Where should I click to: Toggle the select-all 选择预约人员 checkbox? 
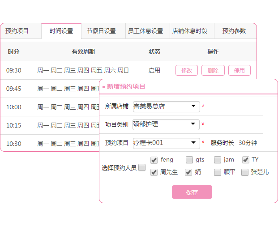(142, 168)
